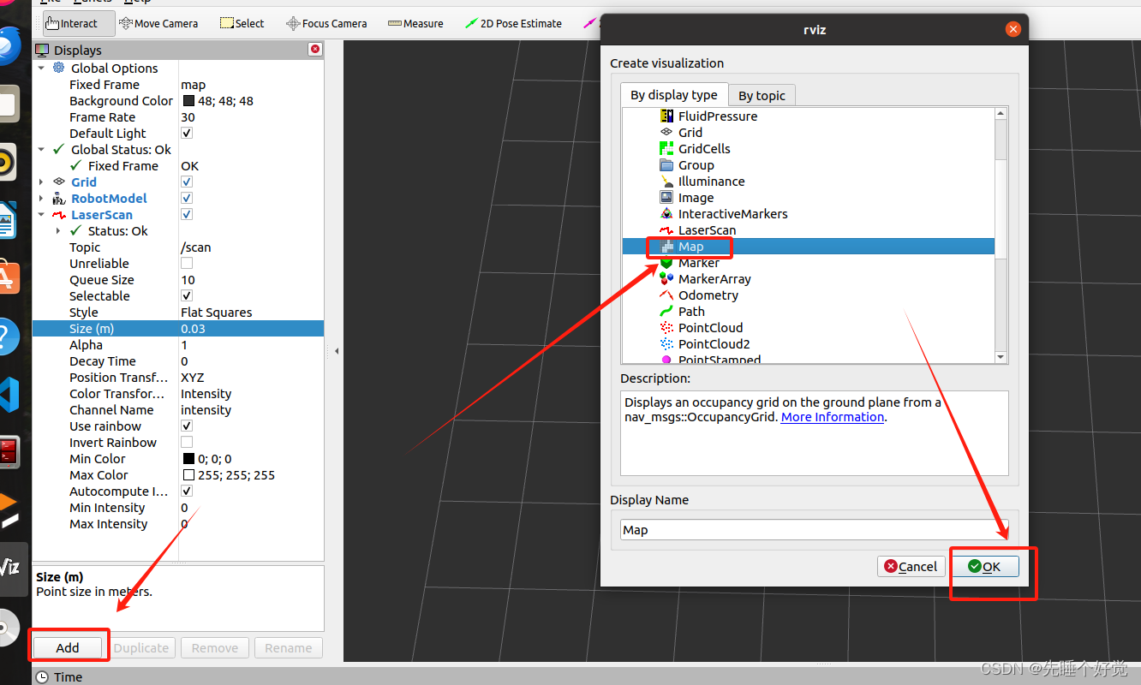
Task: Activate the Select tool in the toolbar
Action: 241,23
